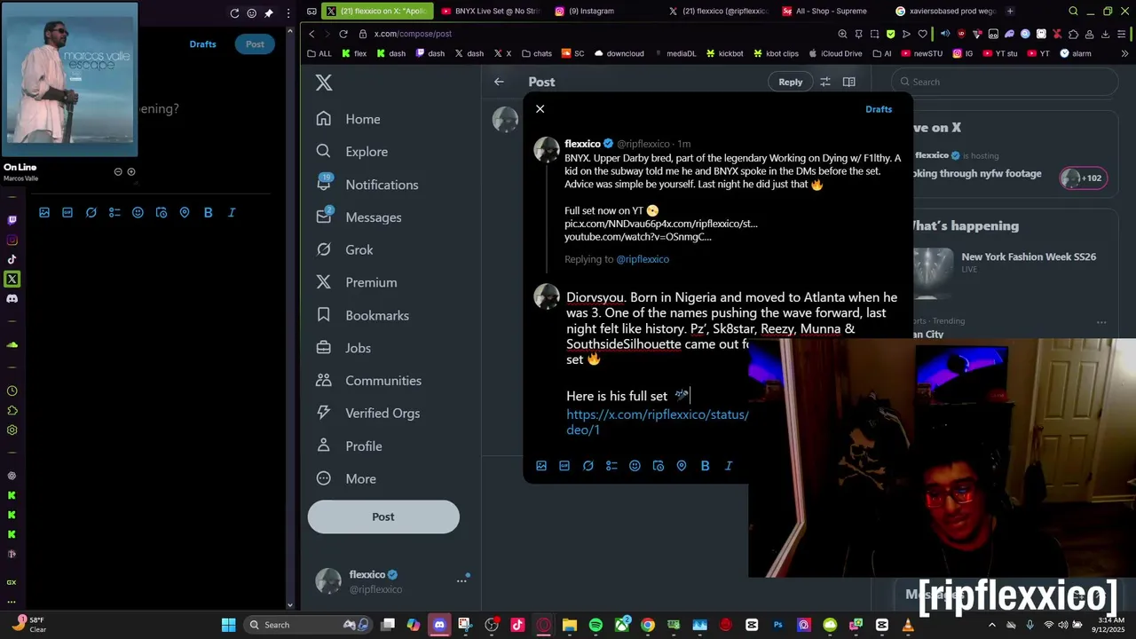This screenshot has height=639, width=1136.
Task: Click the X logo in sidebar
Action: point(324,83)
